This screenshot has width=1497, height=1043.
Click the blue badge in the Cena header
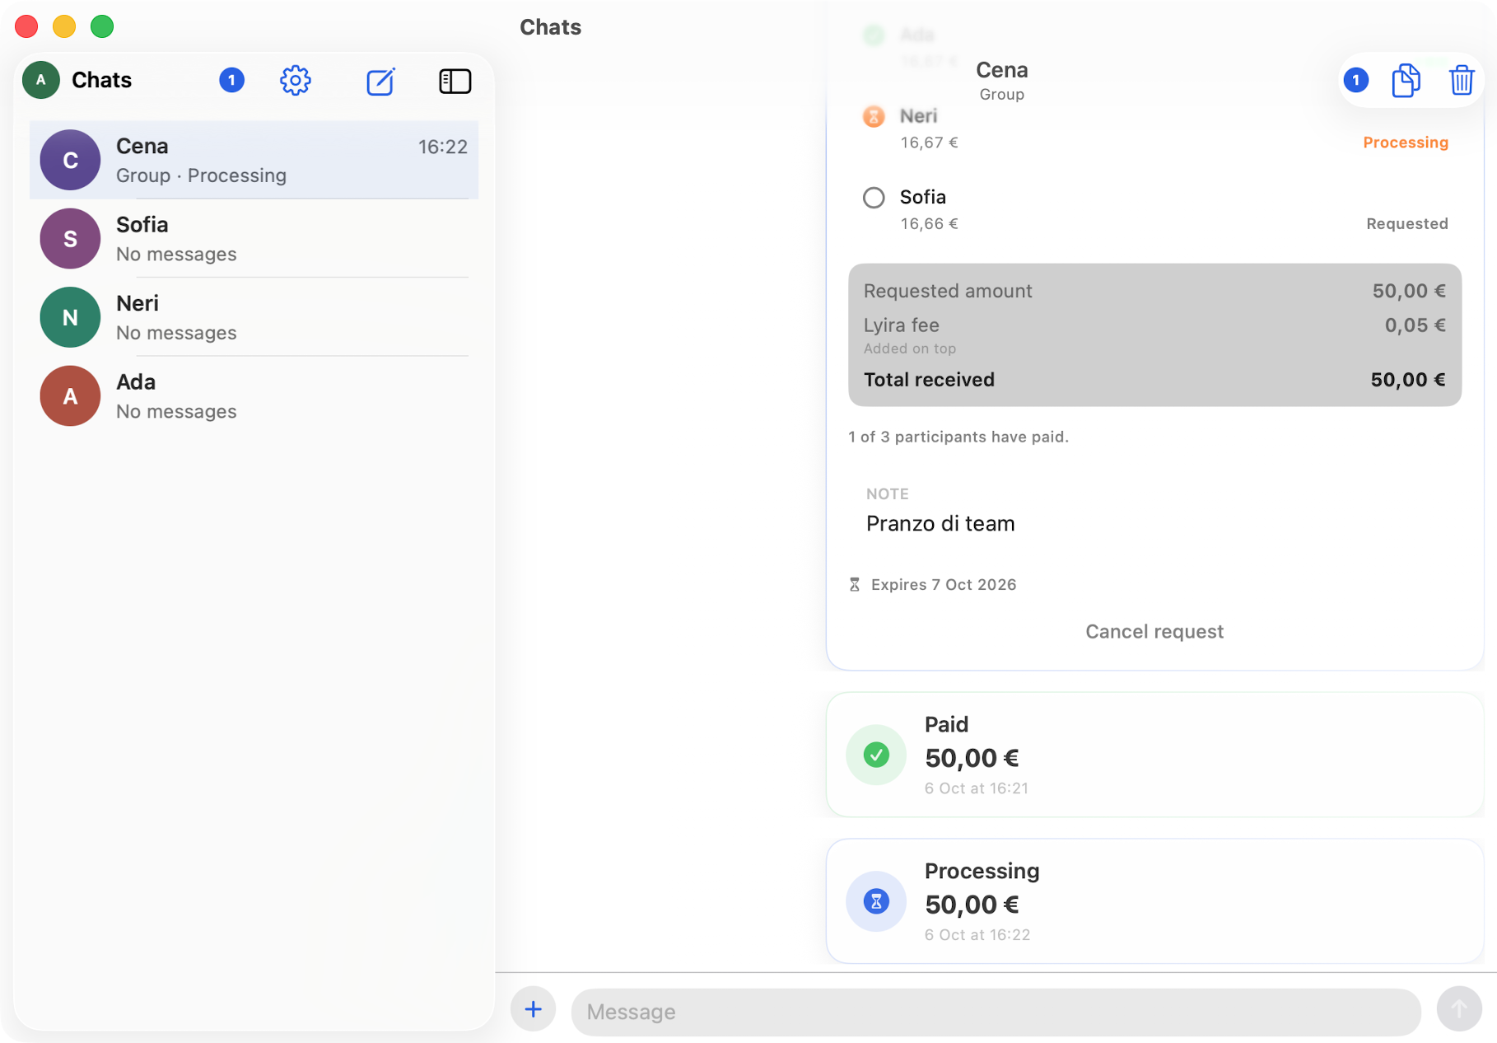[1356, 80]
